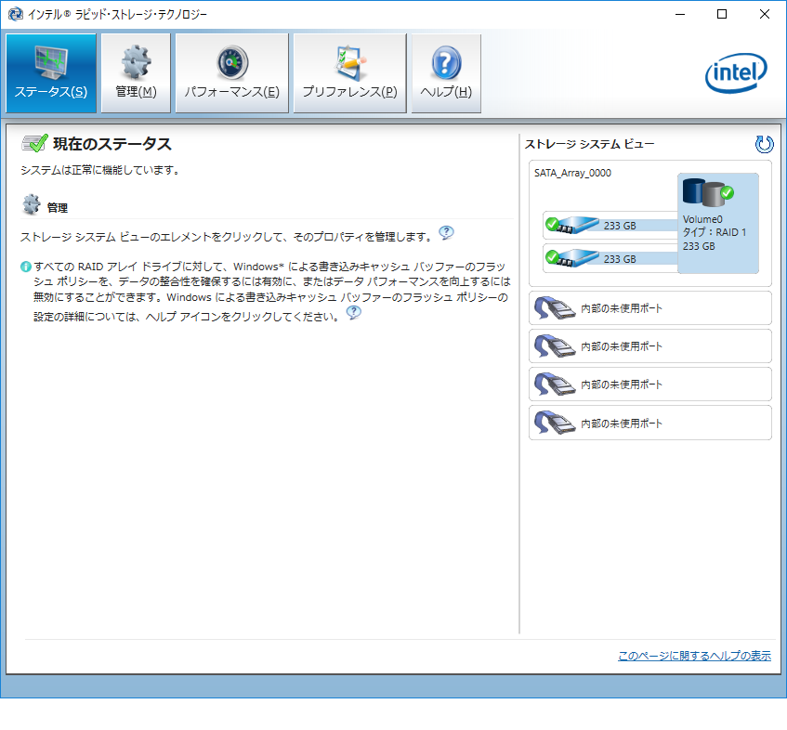This screenshot has height=730, width=787.
Task: Select the first 内部の未使用ポート entry
Action: point(650,308)
